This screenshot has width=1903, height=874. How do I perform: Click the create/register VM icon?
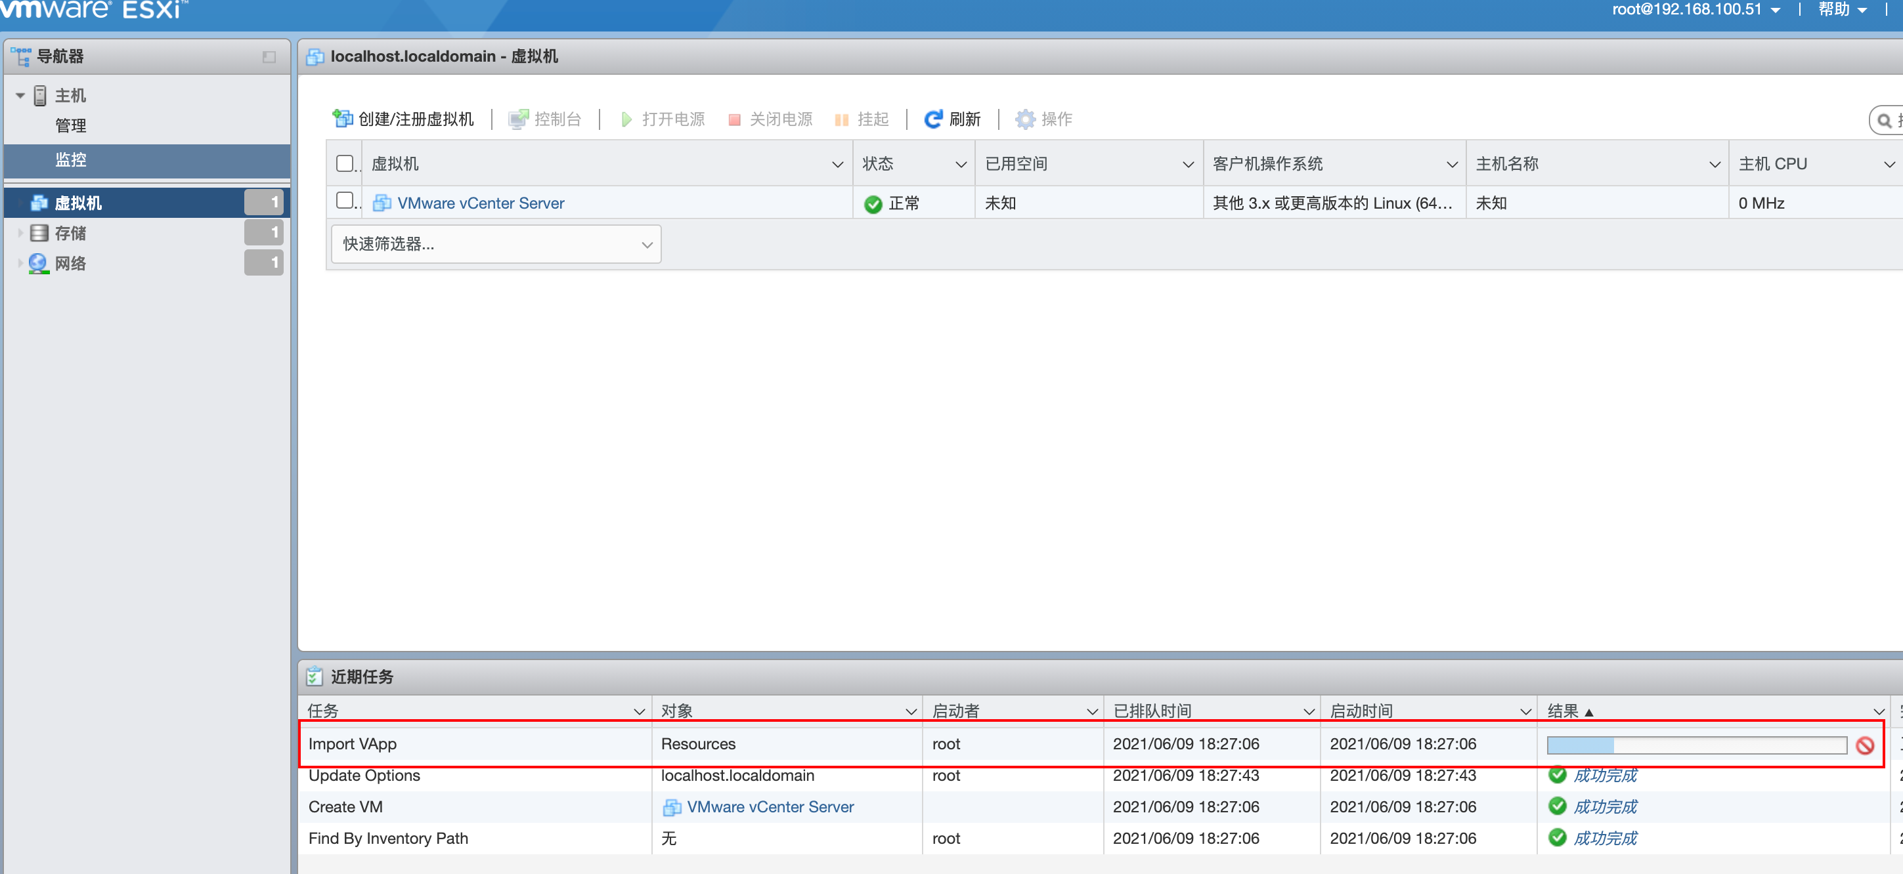click(342, 118)
